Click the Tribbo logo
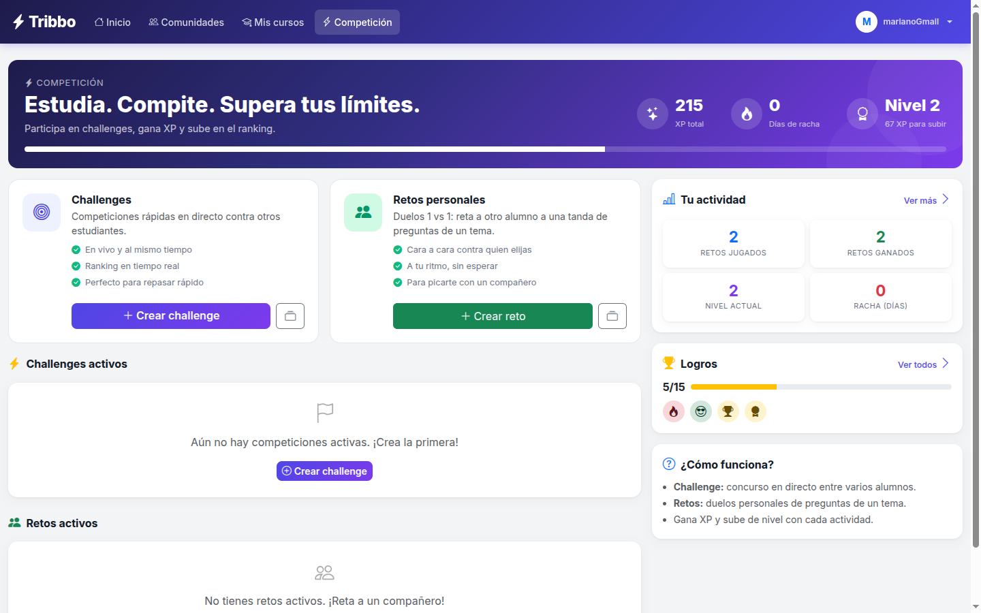Screen dimensions: 981x613 (44, 22)
